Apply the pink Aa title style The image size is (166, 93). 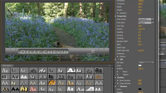(x=33, y=89)
